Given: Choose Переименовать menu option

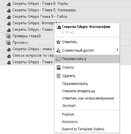Looking at the screenshot, I should click(87, 84).
